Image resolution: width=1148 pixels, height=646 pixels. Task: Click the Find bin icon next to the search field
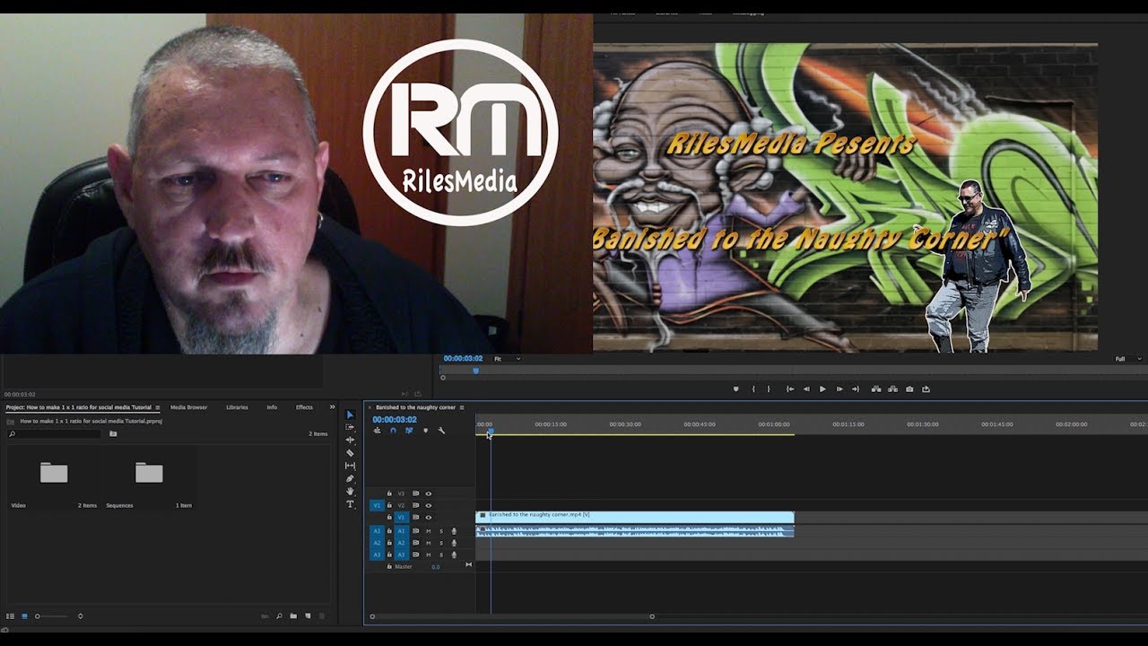[x=113, y=433]
